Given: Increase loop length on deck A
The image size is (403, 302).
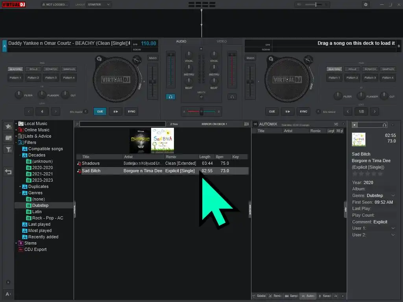Looking at the screenshot, I should (x=55, y=111).
